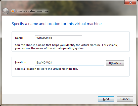
Task: Click white space below the Location group
Action: coord(69,85)
